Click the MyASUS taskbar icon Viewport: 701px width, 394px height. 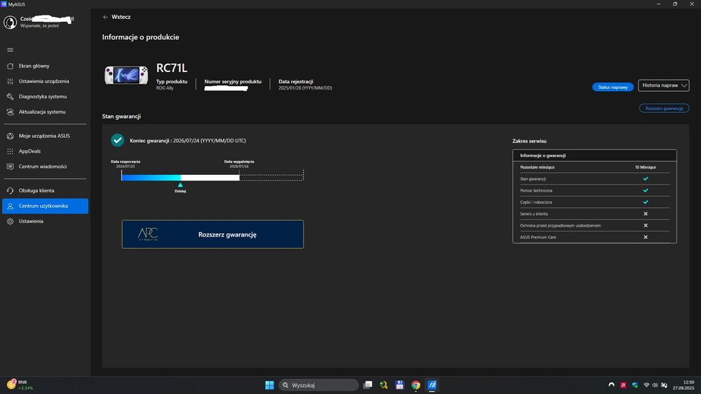coord(432,385)
